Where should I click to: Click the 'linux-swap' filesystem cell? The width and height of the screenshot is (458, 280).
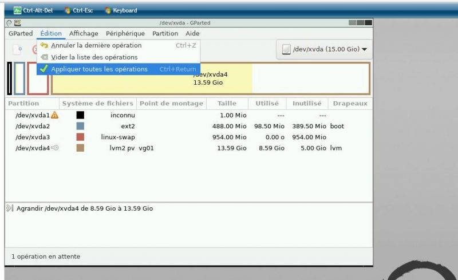coord(118,137)
